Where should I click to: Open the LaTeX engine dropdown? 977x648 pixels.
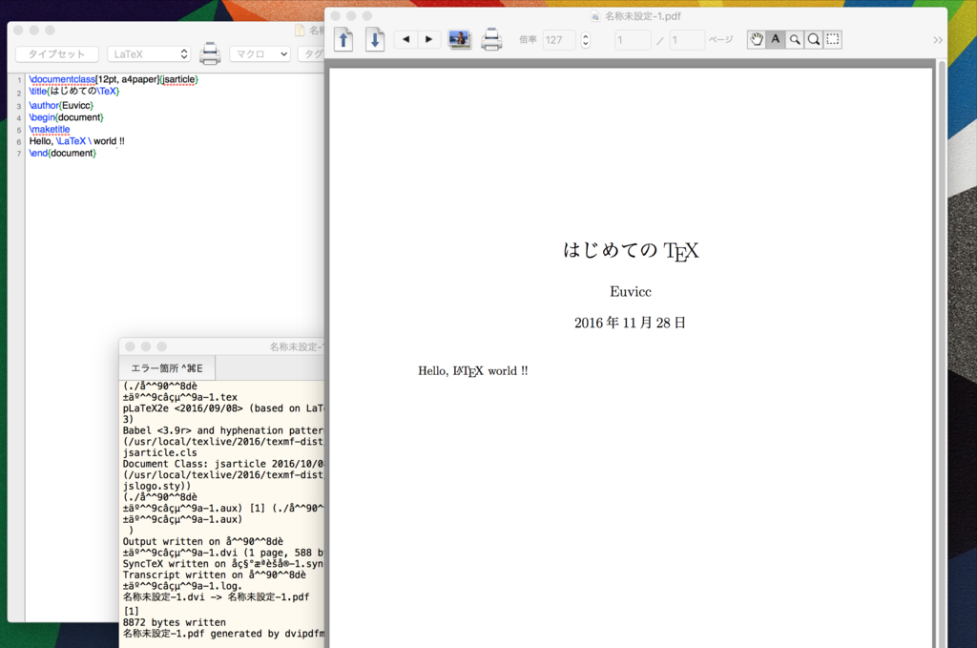pyautogui.click(x=148, y=54)
